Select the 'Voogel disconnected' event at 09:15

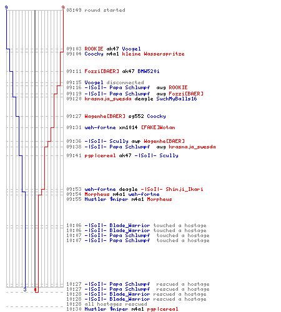114,82
